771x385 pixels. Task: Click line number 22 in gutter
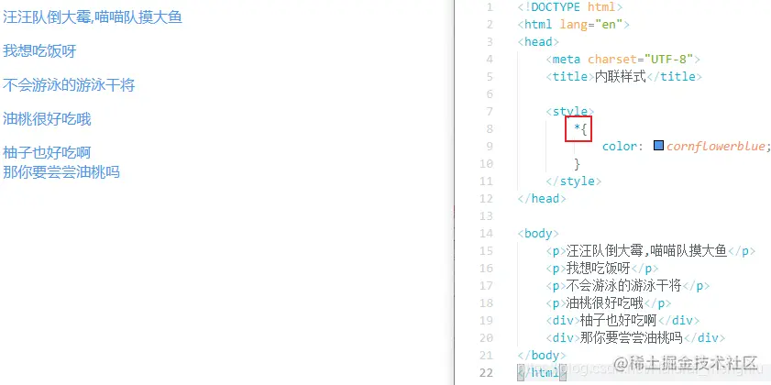(486, 373)
